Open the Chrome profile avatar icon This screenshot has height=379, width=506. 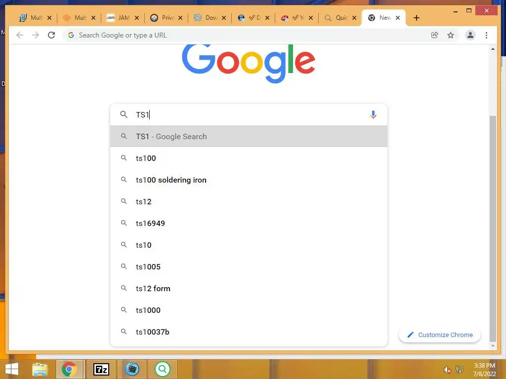[x=470, y=35]
